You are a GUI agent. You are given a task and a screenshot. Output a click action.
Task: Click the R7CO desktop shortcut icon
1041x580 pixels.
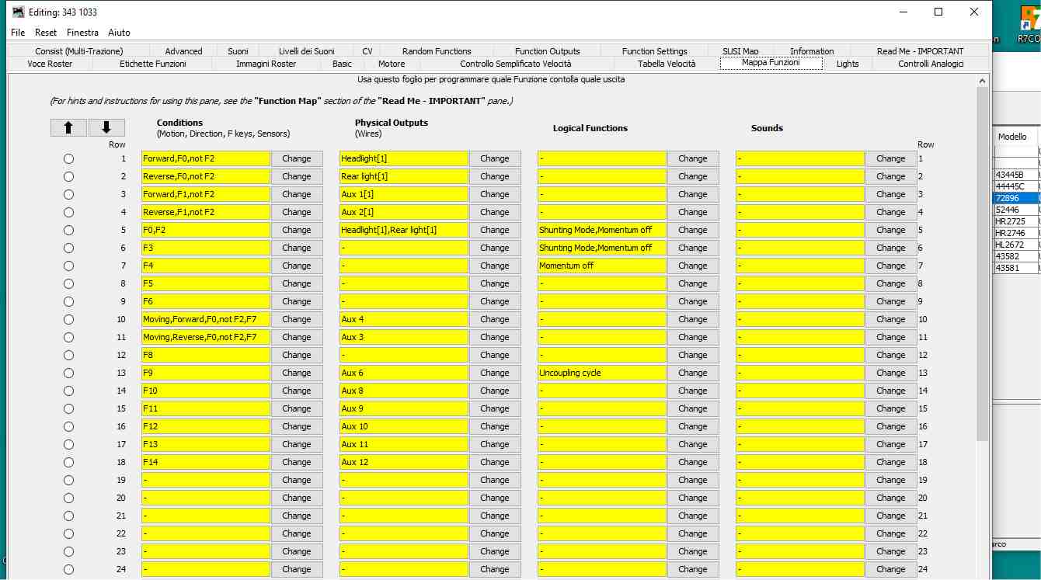(x=1029, y=22)
